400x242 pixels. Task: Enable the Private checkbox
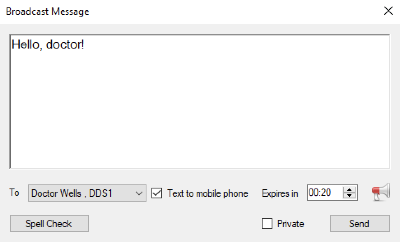point(267,223)
